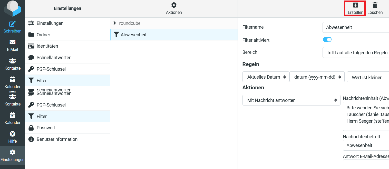Open the Identitäten settings section
The height and width of the screenshot is (169, 389).
[68, 46]
